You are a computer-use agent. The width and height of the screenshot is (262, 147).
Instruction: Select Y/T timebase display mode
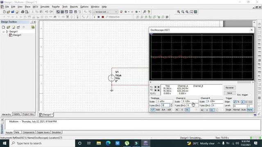153,110
